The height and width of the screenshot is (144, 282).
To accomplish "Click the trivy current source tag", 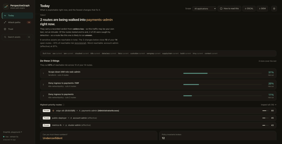I will point(198,54).
